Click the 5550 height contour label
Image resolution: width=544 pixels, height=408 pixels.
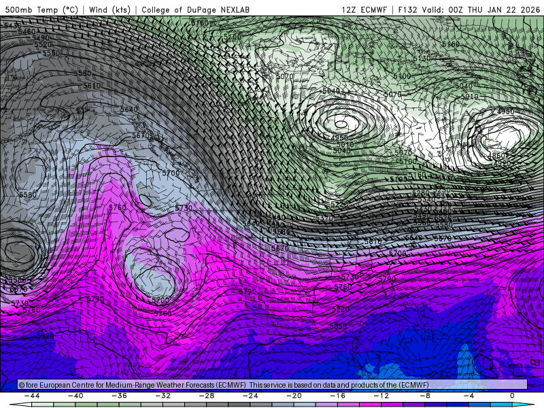[x=52, y=54]
